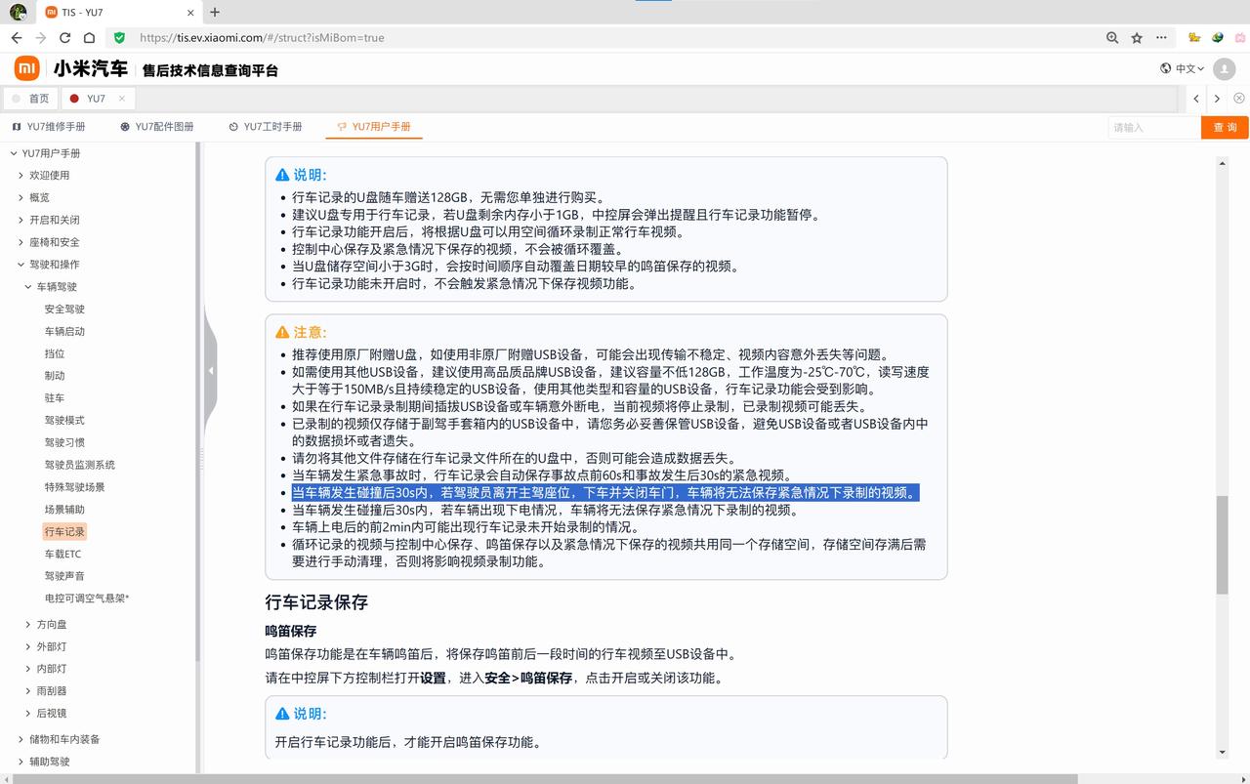The image size is (1250, 784).
Task: Click the 小米汽车 Mi logo
Action: pyautogui.click(x=26, y=68)
